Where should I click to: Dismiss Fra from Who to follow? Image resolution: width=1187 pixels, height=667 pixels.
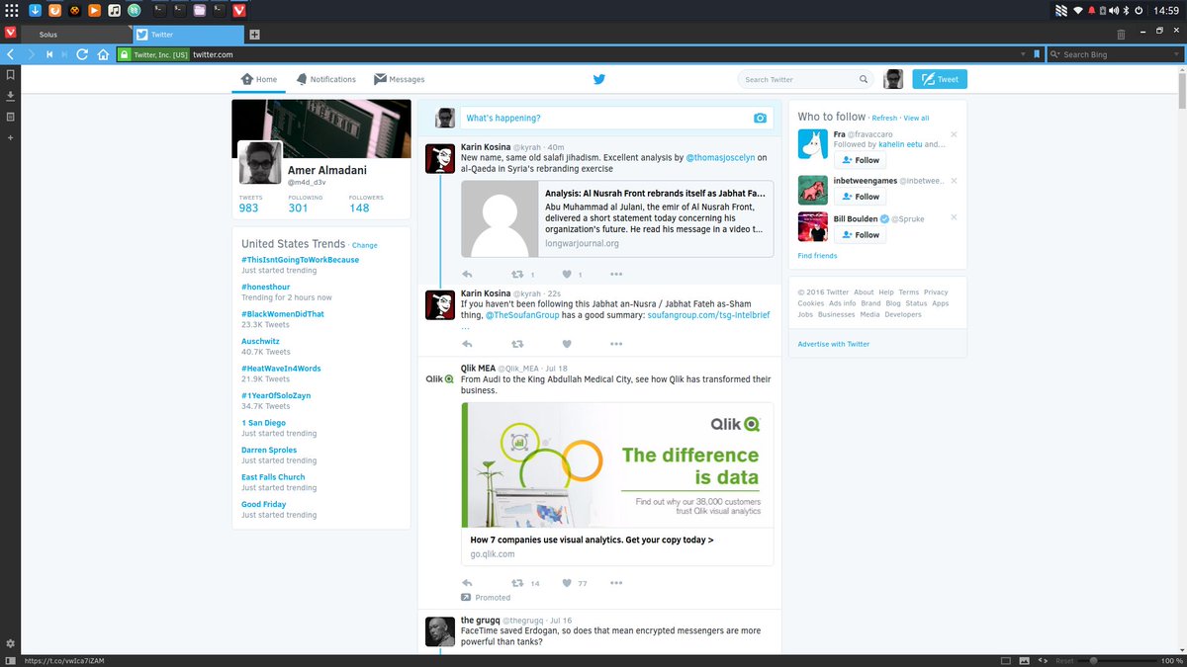tap(954, 133)
